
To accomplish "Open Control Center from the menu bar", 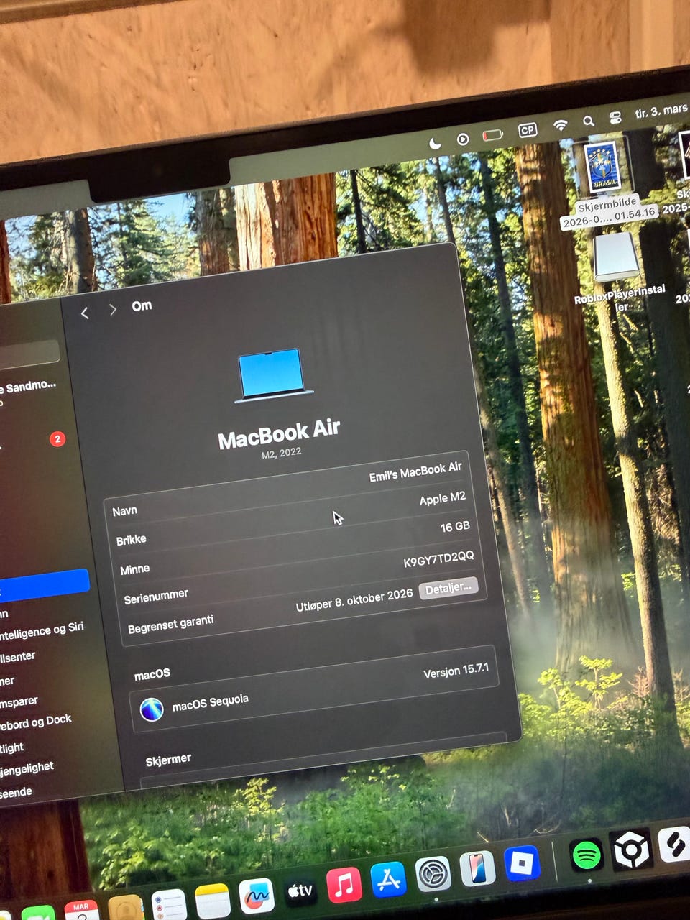I will click(616, 117).
